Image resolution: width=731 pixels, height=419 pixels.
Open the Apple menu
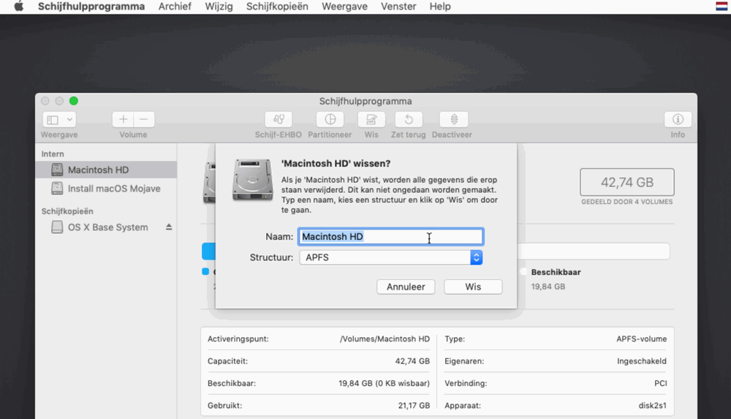[19, 7]
